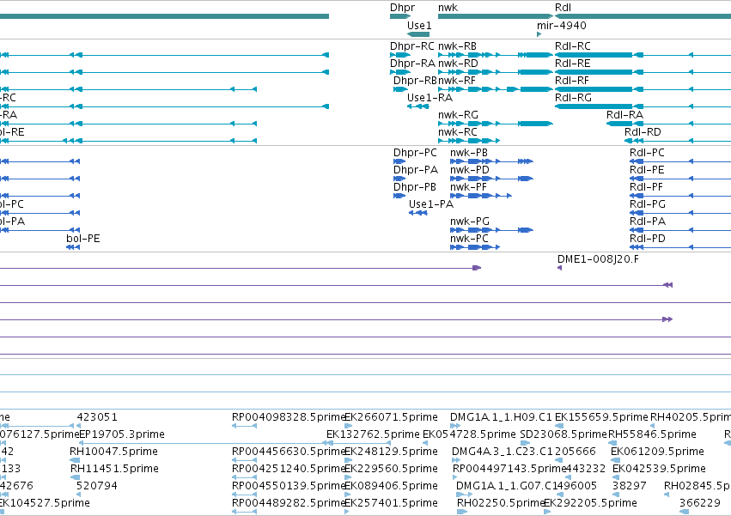
Task: Select EST RP004456630.5prime
Action: (x=244, y=460)
